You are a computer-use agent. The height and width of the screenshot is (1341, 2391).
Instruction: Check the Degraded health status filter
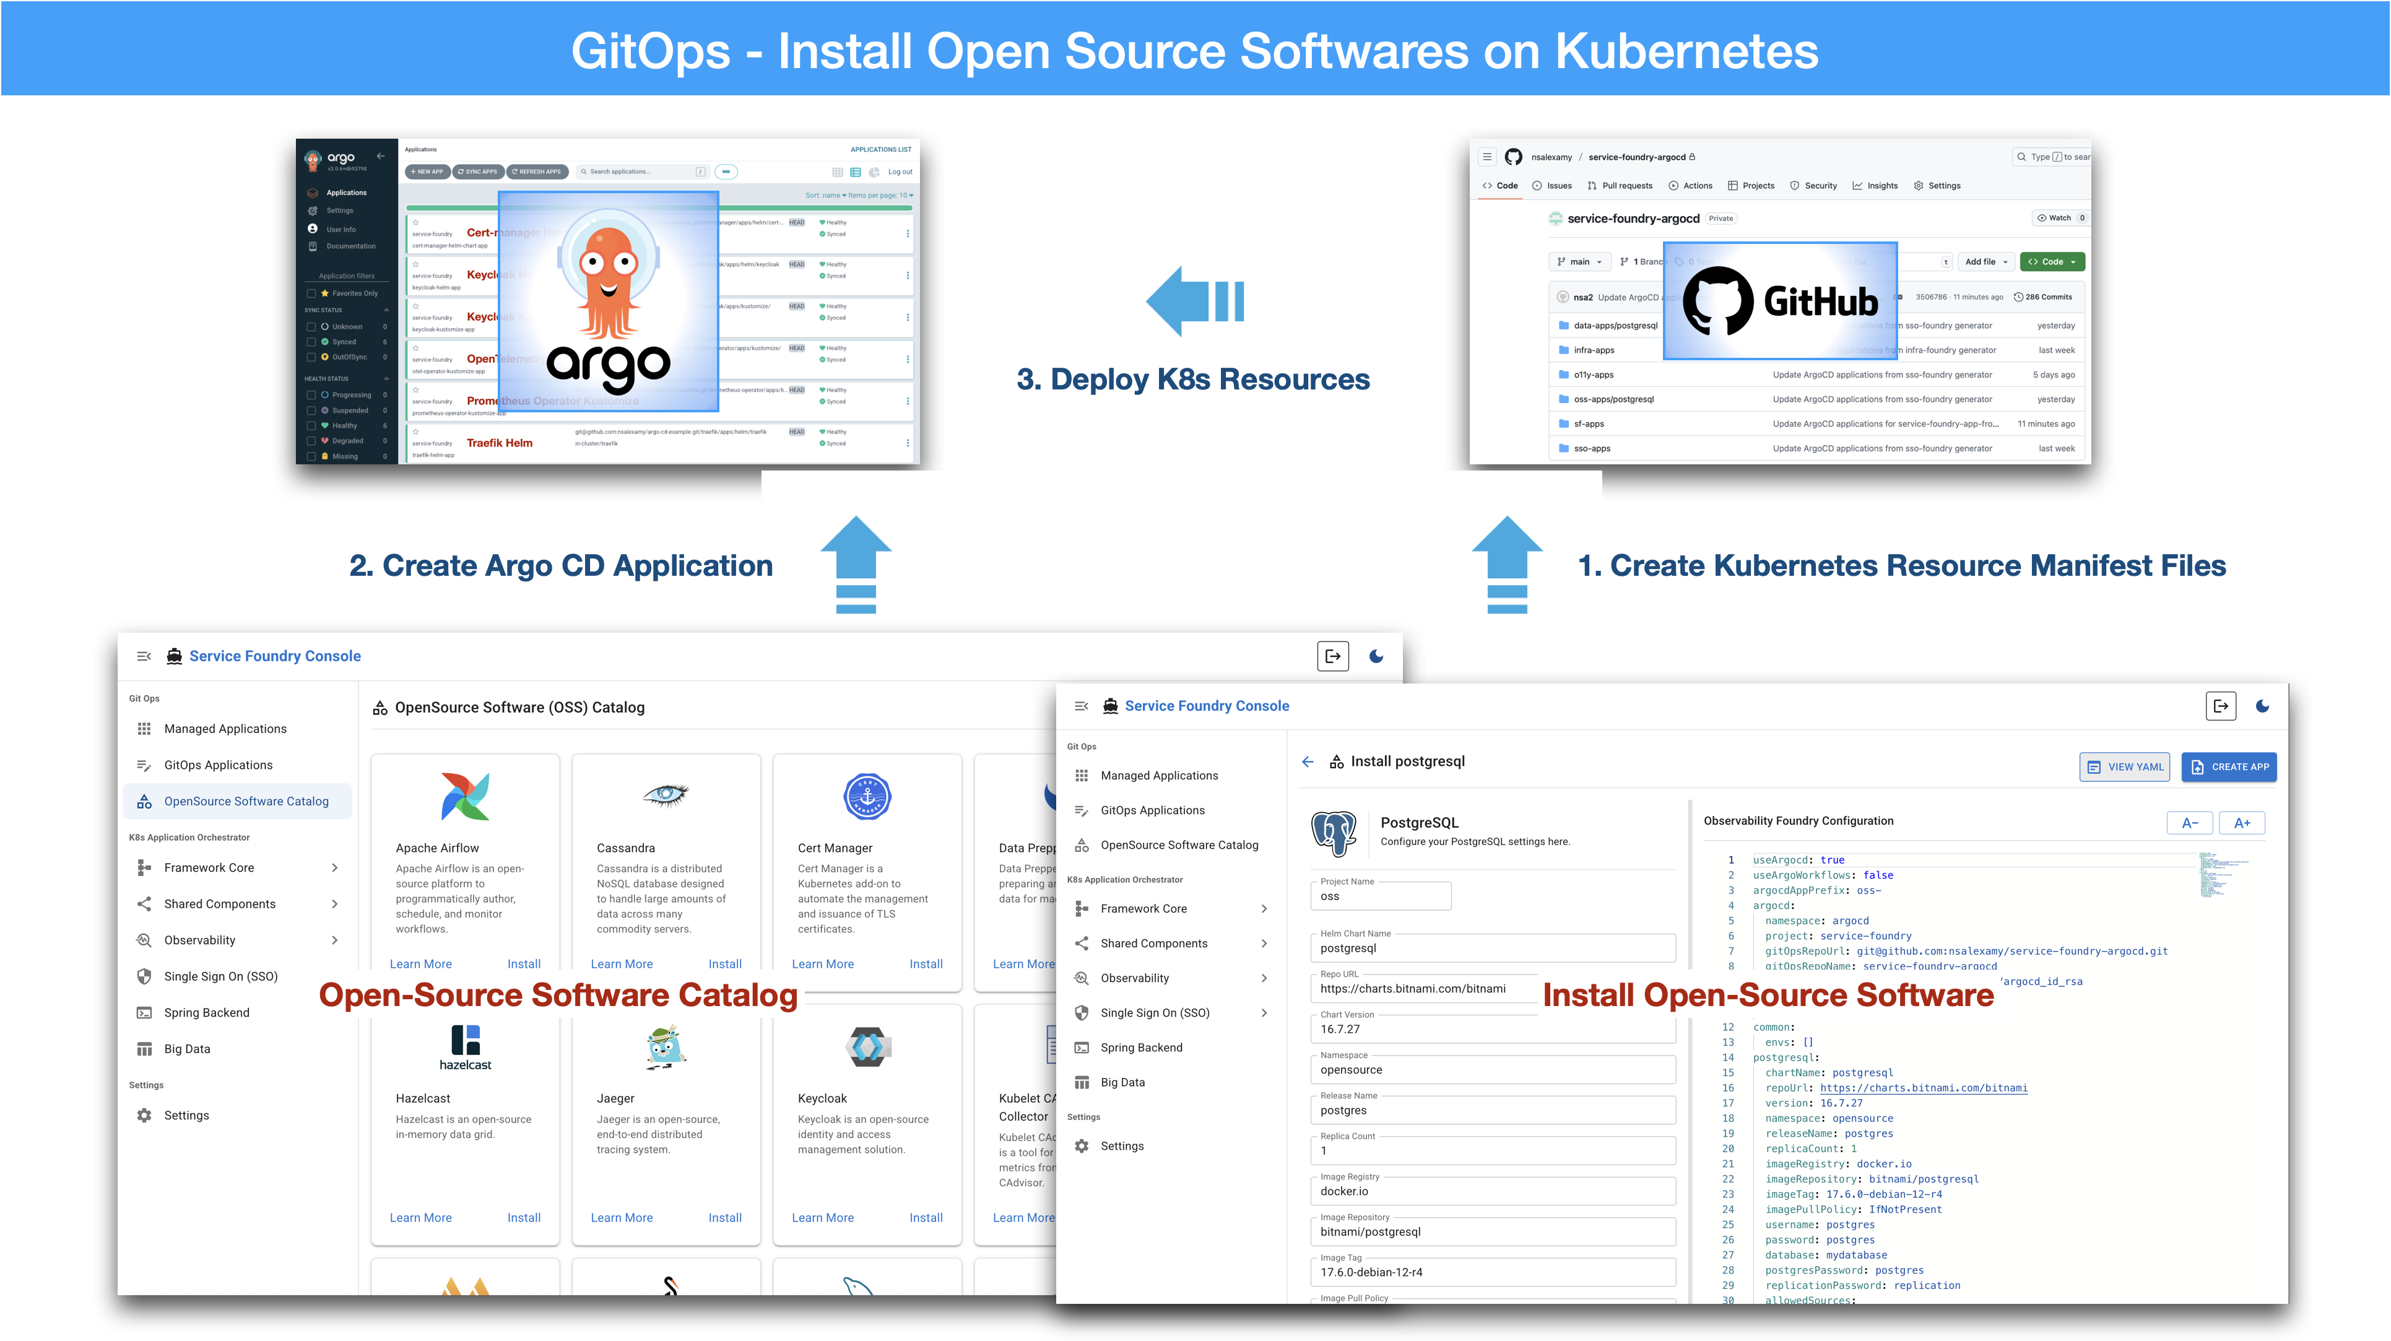pos(311,441)
